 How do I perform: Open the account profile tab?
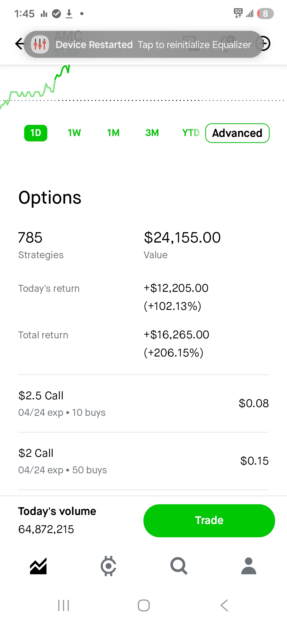tap(248, 566)
